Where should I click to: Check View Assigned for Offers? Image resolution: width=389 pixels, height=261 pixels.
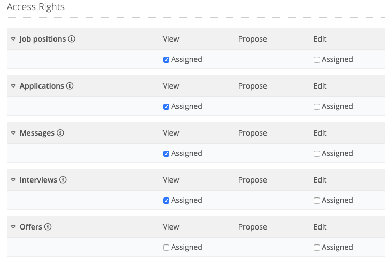pos(166,248)
